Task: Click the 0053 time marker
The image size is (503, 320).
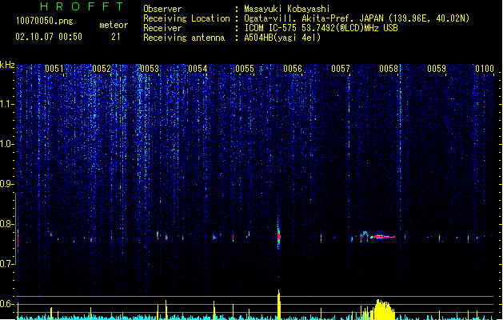Action: tap(150, 69)
